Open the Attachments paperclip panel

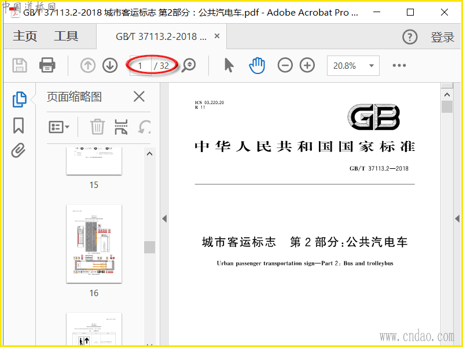coord(19,150)
